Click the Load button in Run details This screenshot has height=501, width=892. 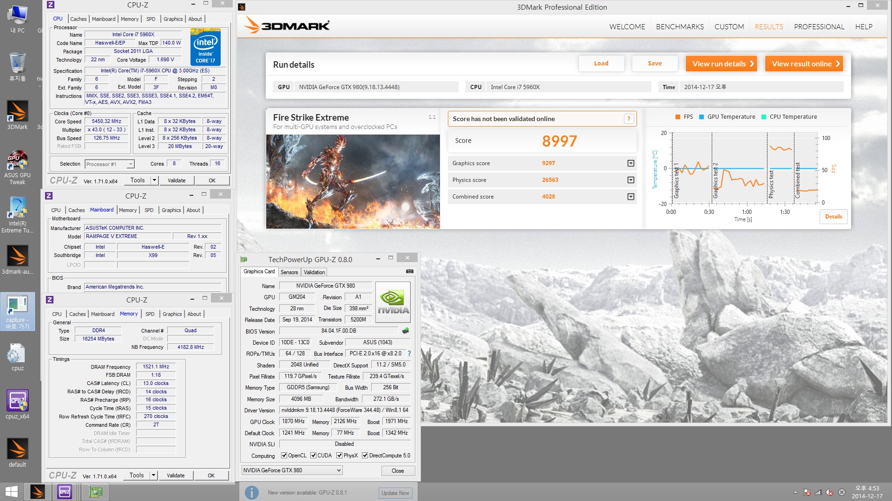point(601,64)
